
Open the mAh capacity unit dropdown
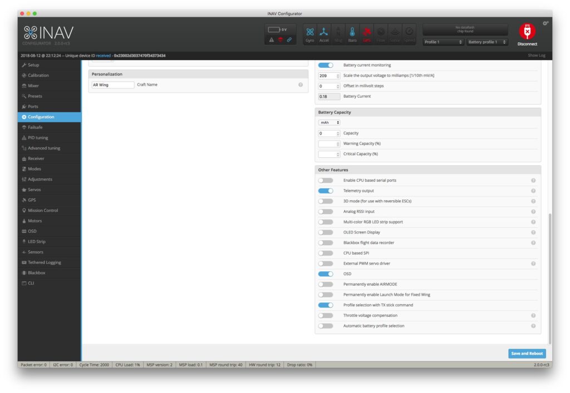[x=329, y=122]
